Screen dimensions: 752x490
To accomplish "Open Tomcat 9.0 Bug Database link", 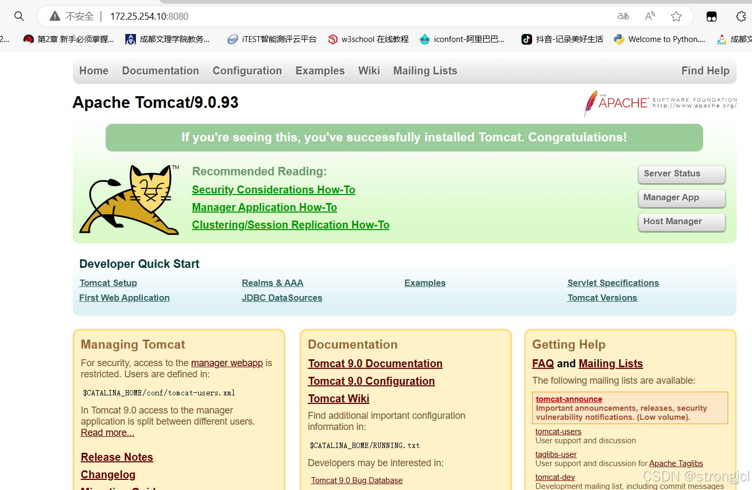I will 357,480.
